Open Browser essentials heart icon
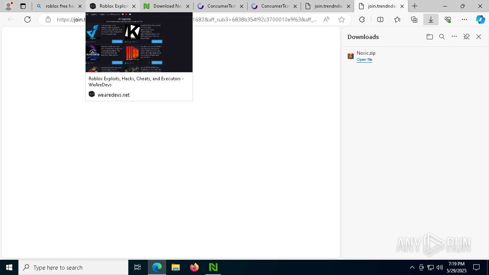Screen dimensions: 489x275 [448, 19]
